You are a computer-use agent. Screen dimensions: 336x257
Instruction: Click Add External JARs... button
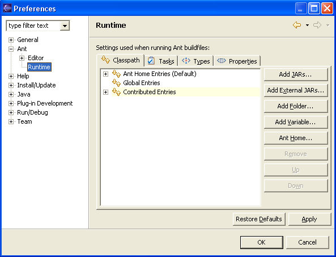click(x=296, y=90)
